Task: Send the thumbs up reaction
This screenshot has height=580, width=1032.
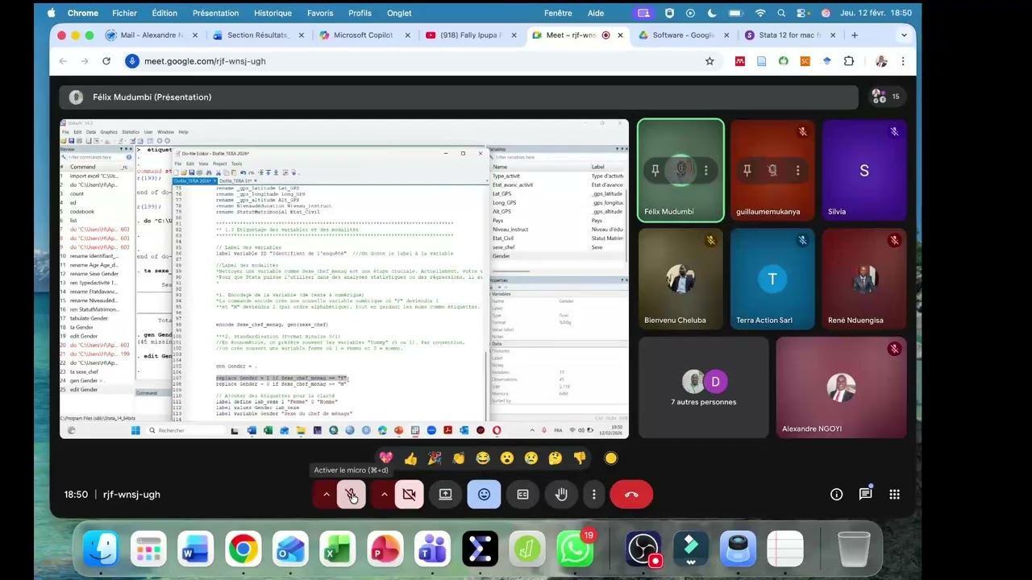Action: click(410, 458)
